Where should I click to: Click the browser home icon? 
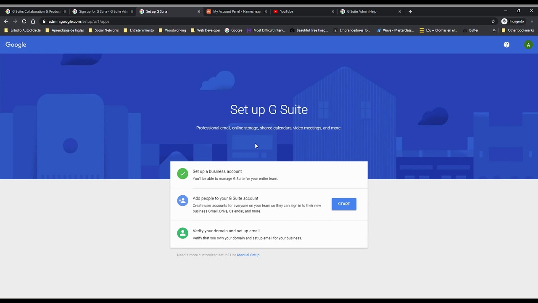[33, 21]
